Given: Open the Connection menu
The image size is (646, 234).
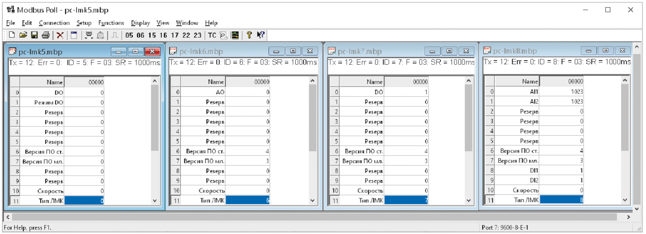Looking at the screenshot, I should pos(54,23).
